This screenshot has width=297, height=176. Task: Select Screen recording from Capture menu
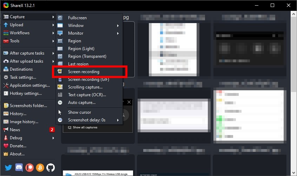pos(89,72)
